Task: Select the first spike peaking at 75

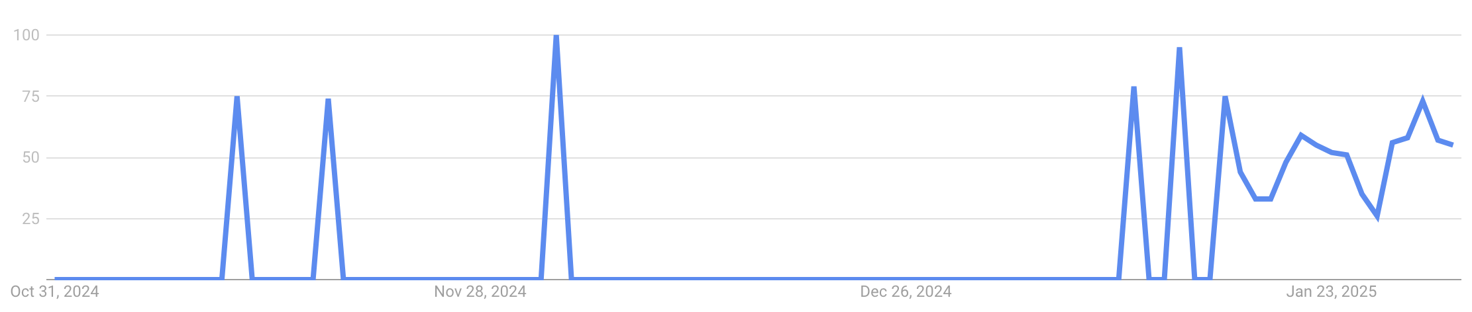Action: (237, 97)
